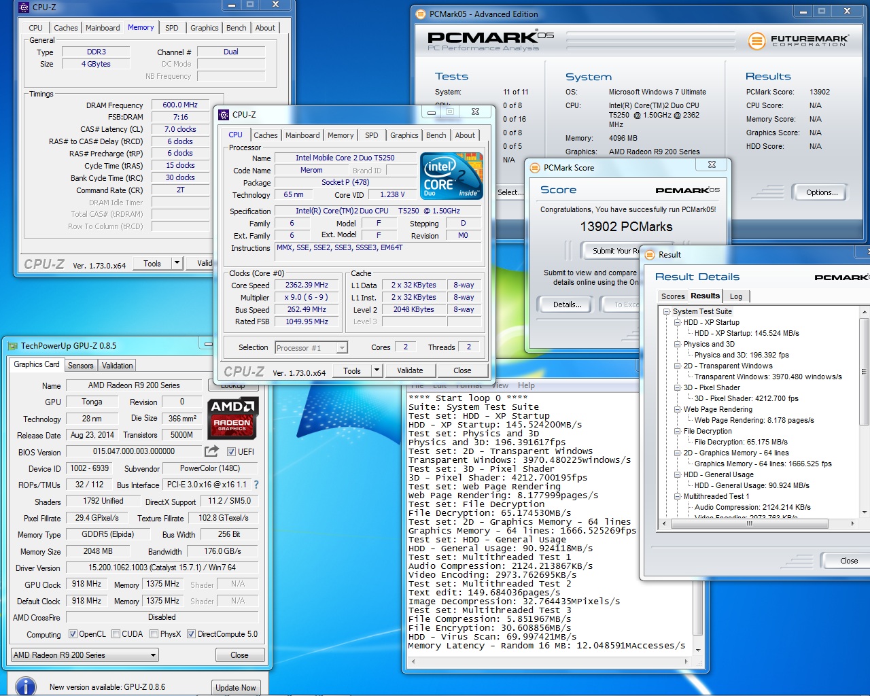Open the About tab in front CPU-Z
Screen dimensions: 870x696
tap(465, 135)
